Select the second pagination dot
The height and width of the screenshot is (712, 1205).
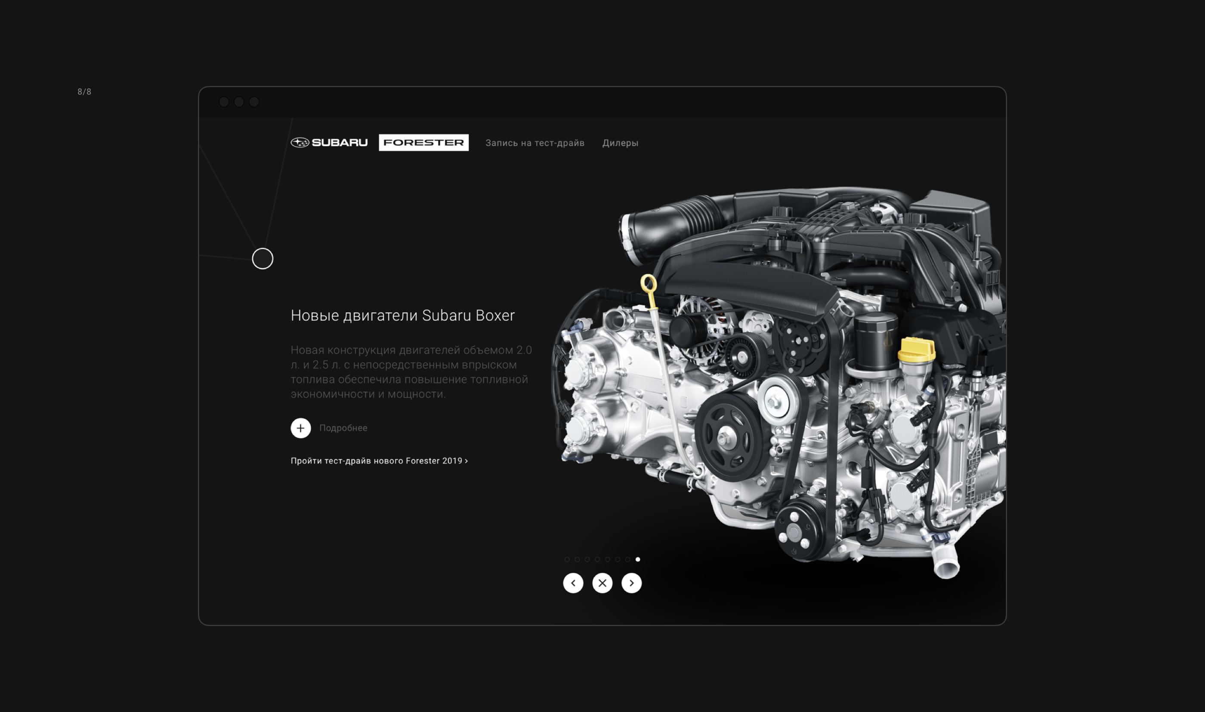click(x=577, y=559)
